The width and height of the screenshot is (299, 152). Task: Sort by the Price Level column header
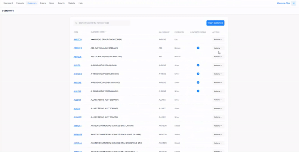pyautogui.click(x=179, y=32)
